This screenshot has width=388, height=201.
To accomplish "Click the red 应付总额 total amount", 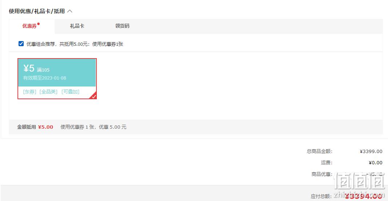I will [364, 196].
